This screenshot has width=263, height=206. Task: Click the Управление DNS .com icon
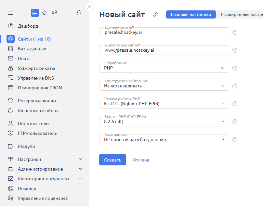(x=11, y=78)
